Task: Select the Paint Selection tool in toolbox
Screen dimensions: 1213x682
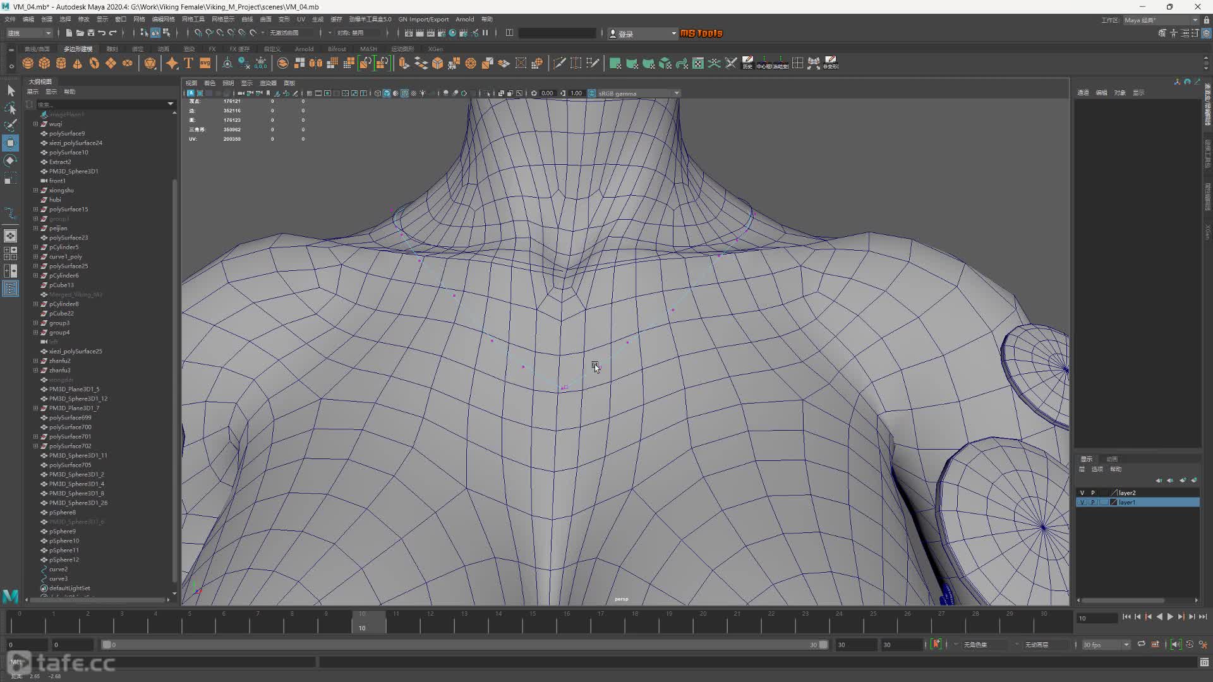Action: click(11, 126)
